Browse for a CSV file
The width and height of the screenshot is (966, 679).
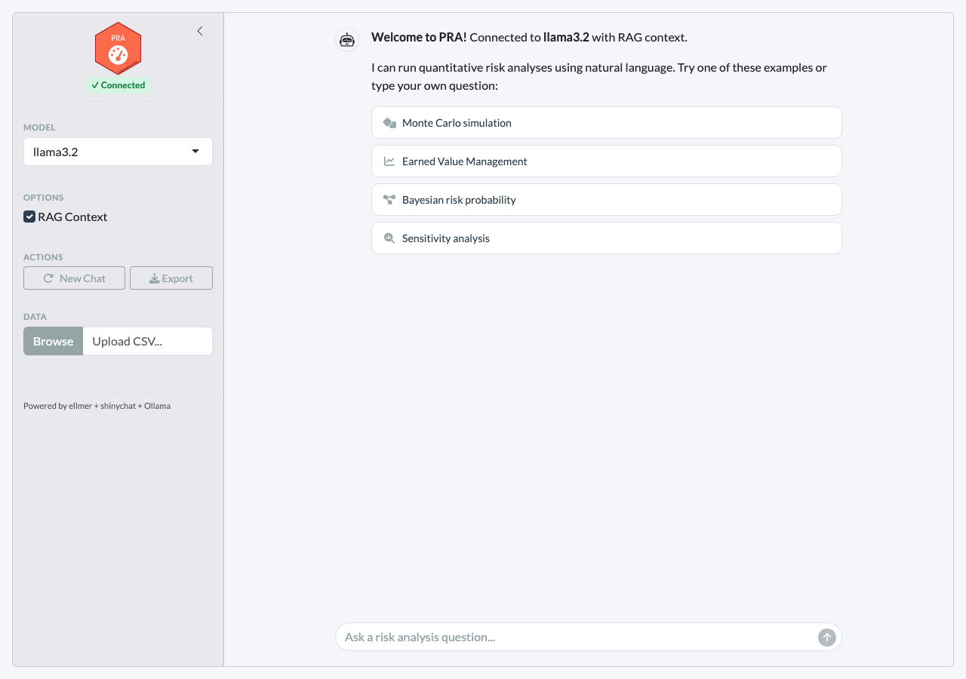53,341
